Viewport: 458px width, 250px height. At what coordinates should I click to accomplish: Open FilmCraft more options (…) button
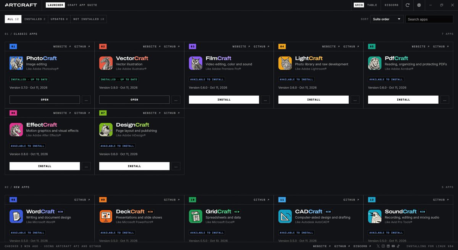265,99
